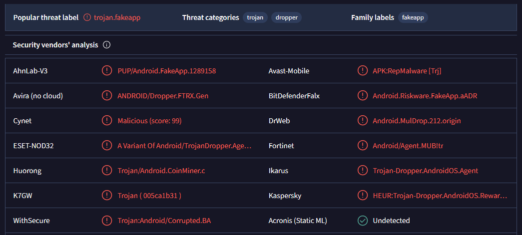This screenshot has width=522, height=235.
Task: Click the K7GW vendor name
Action: point(22,196)
